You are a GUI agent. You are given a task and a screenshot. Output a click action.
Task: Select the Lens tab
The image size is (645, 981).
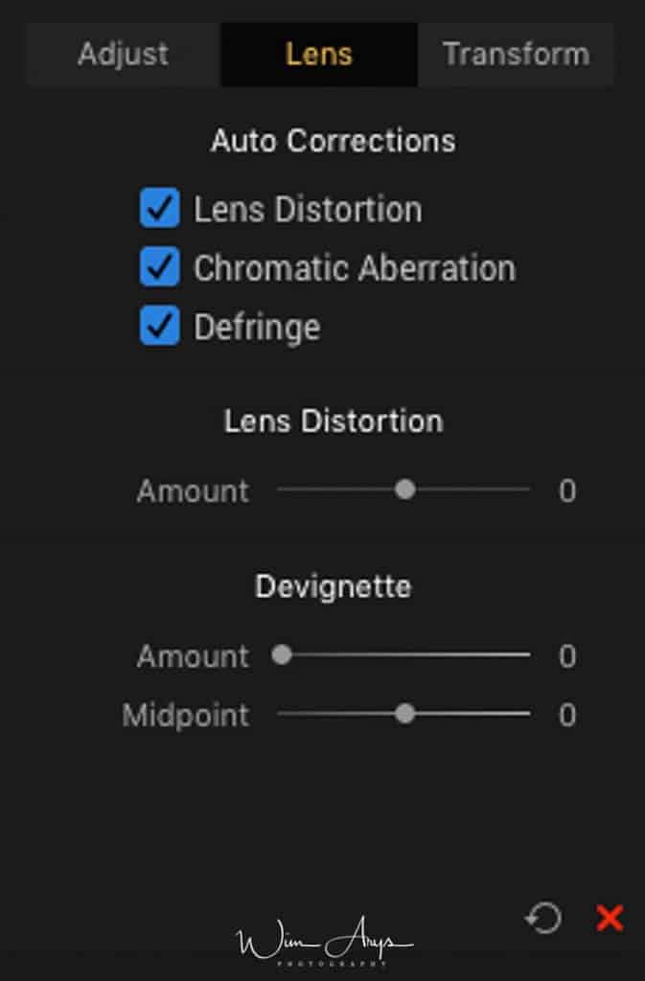[319, 55]
